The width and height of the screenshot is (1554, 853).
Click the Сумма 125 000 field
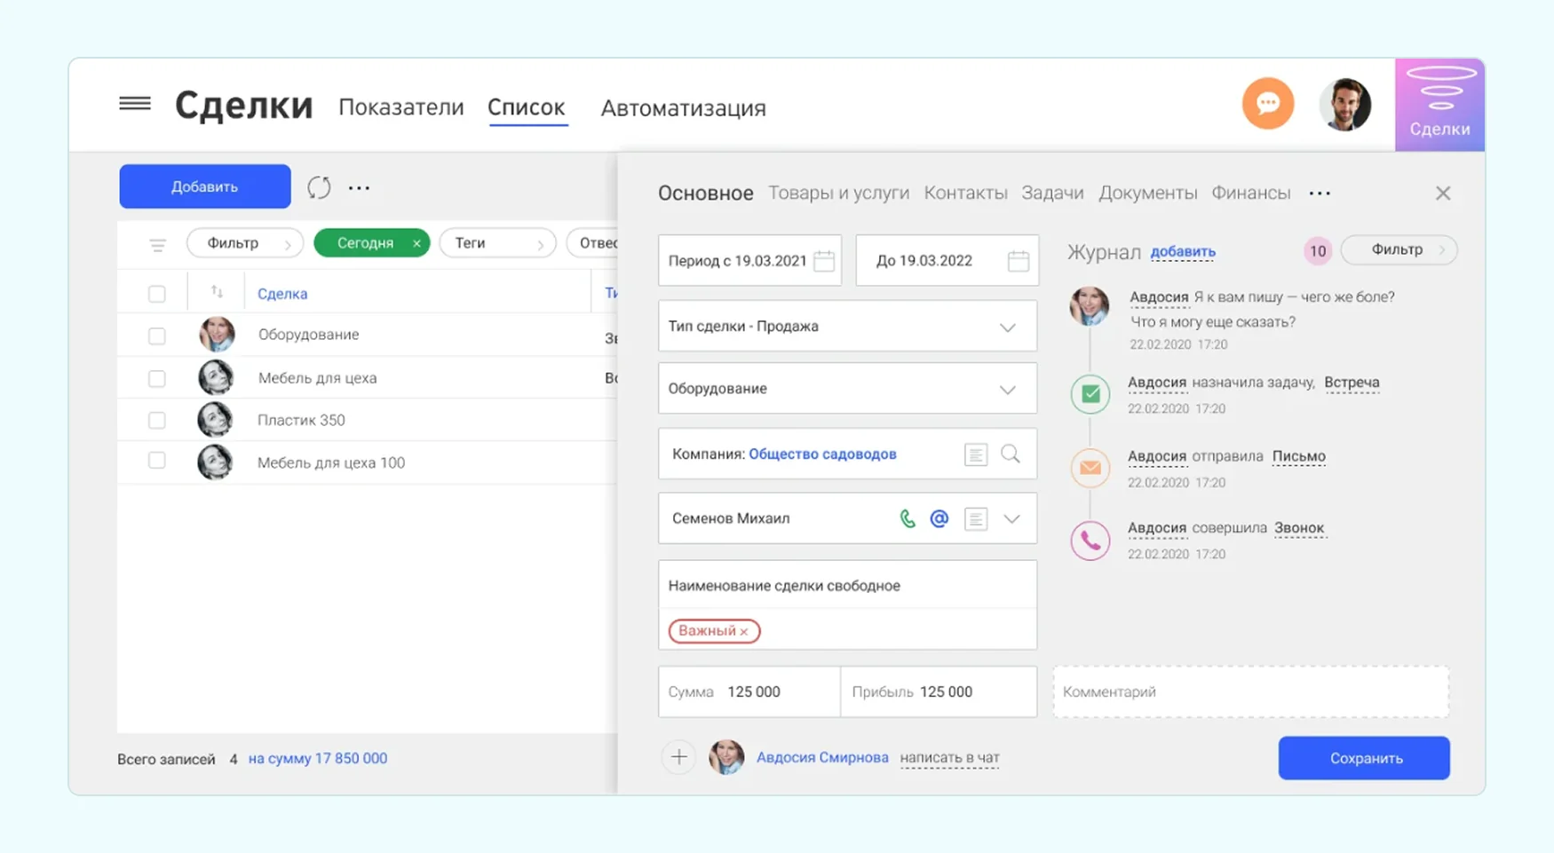click(x=749, y=691)
